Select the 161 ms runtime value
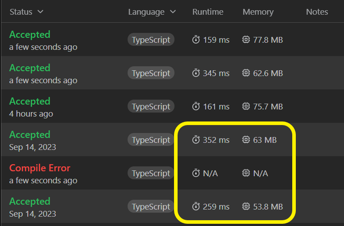 [x=216, y=106]
